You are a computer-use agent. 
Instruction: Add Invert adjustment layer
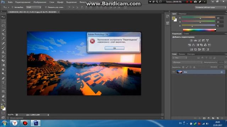[x=192, y=49]
